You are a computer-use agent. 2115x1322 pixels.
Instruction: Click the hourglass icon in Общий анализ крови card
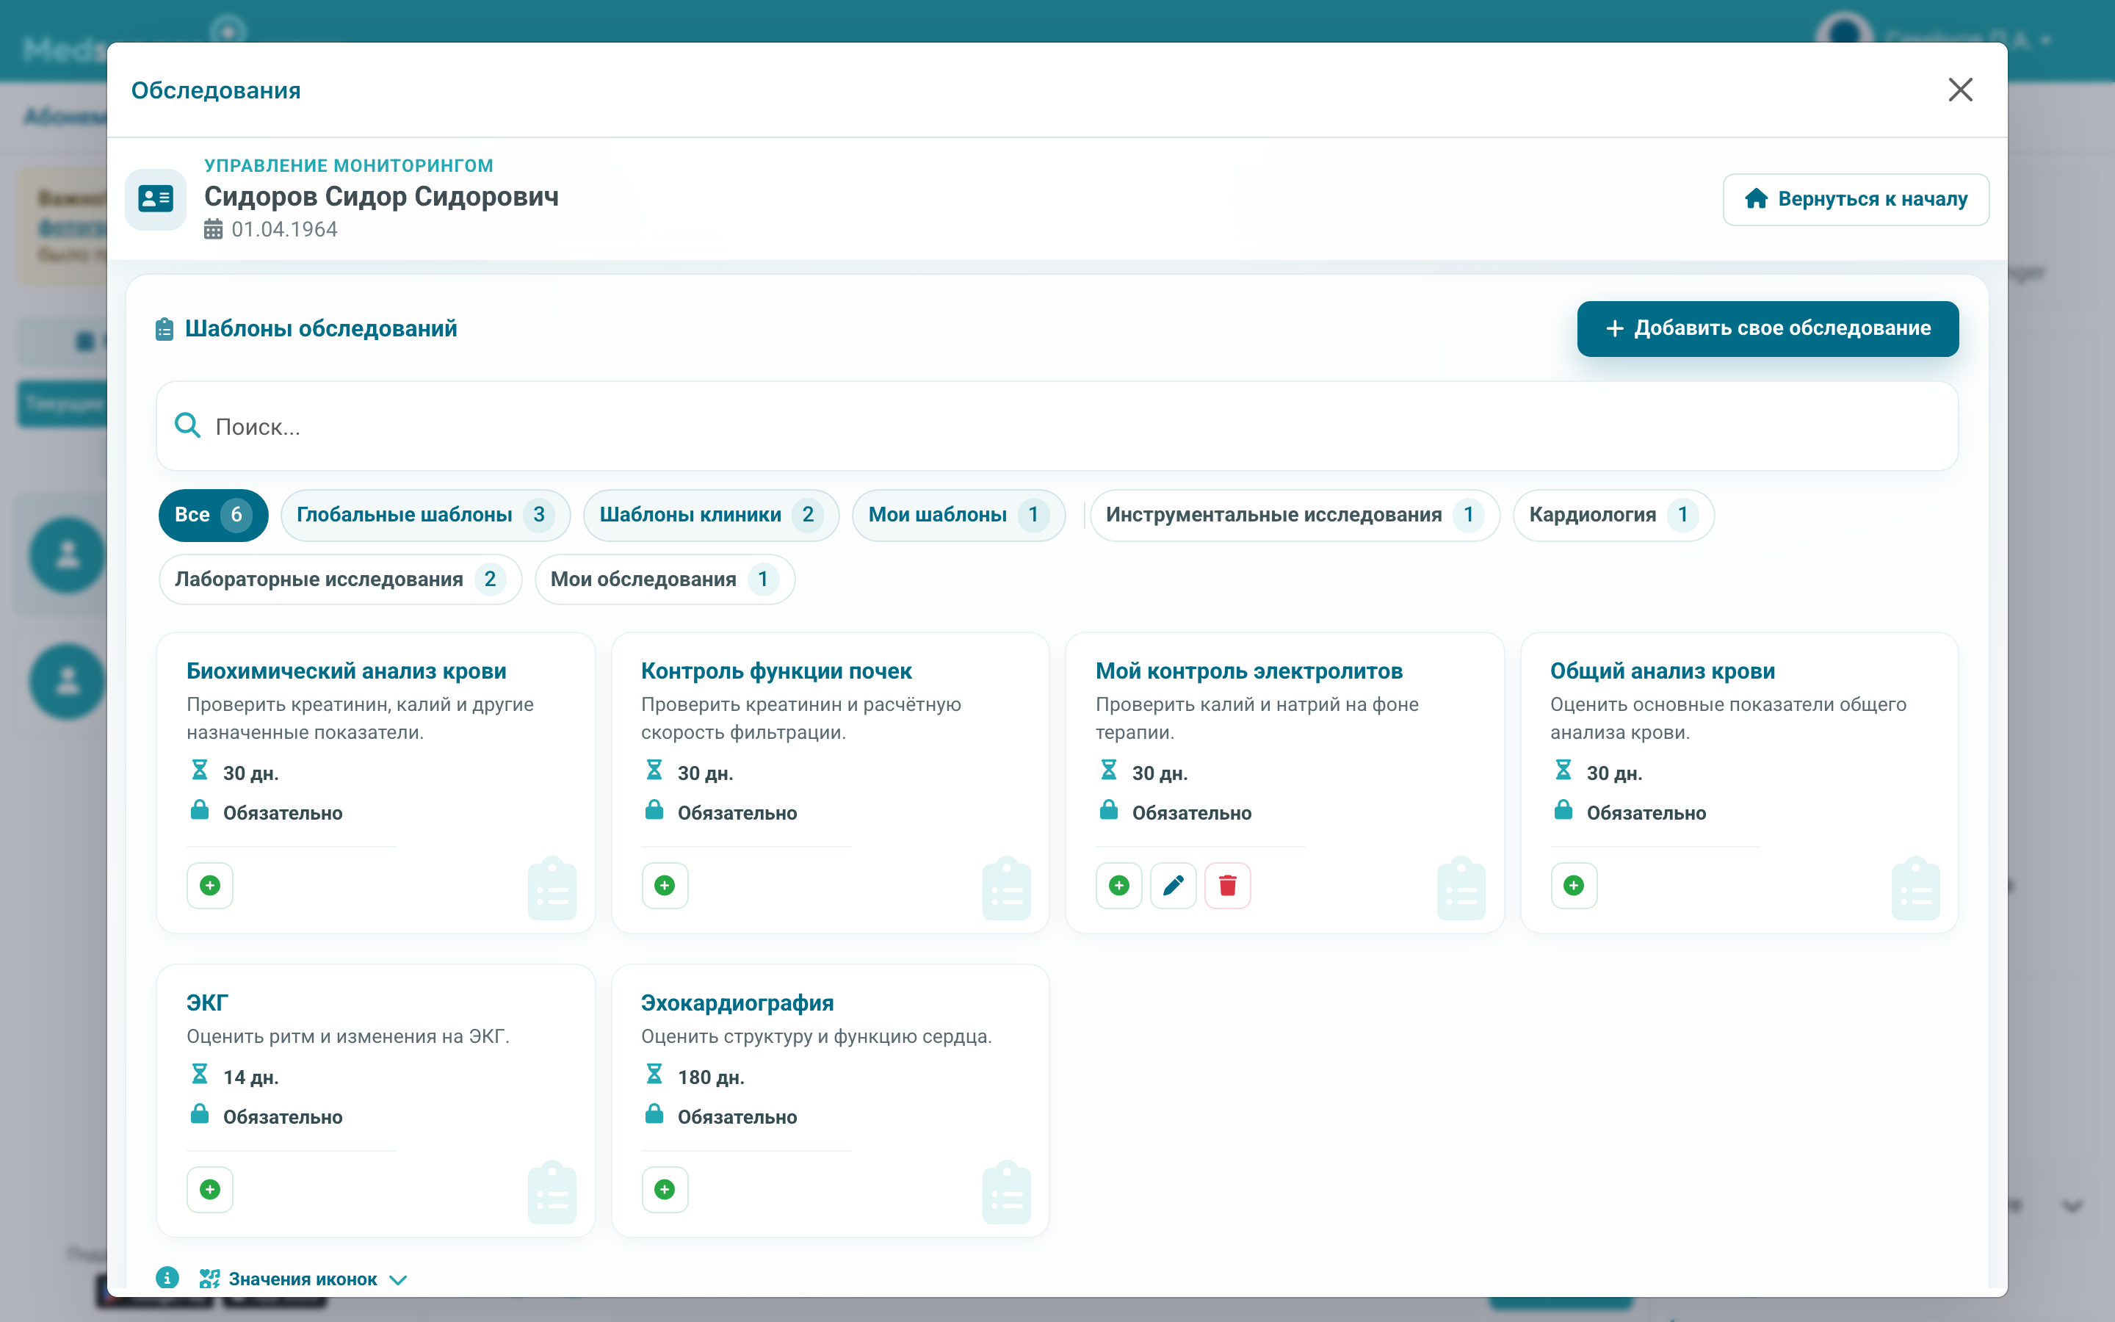[x=1563, y=770]
